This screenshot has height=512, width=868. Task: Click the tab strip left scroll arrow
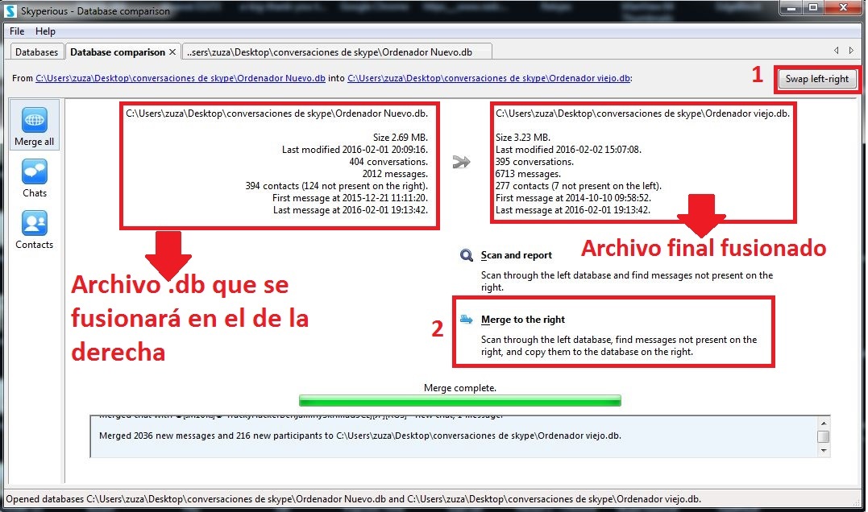coord(836,51)
